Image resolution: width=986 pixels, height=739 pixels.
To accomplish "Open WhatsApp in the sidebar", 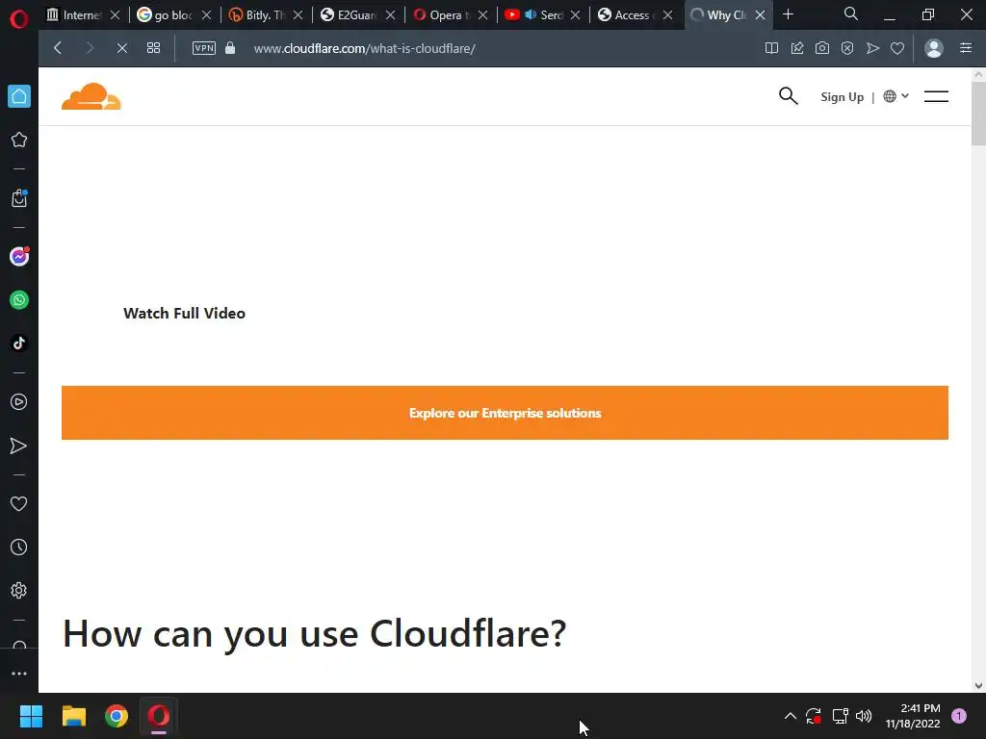I will click(x=19, y=300).
